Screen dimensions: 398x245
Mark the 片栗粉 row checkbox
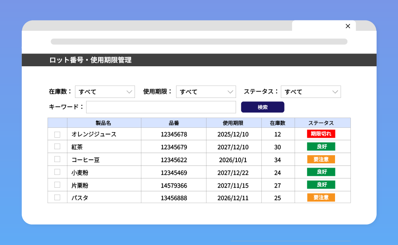point(57,185)
